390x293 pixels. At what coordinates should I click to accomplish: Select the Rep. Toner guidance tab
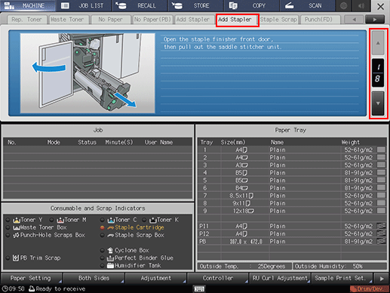tap(26, 20)
